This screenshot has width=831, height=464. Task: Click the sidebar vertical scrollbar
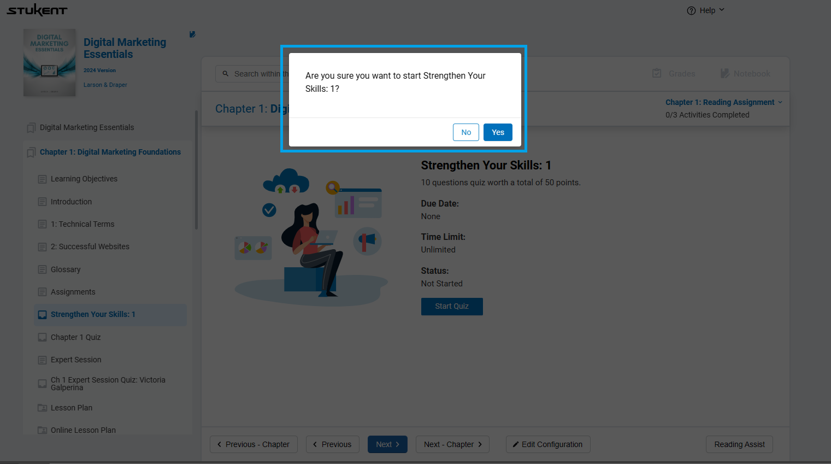click(x=196, y=170)
